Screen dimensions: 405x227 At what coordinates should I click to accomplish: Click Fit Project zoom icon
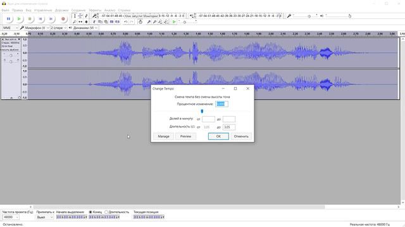166,22
